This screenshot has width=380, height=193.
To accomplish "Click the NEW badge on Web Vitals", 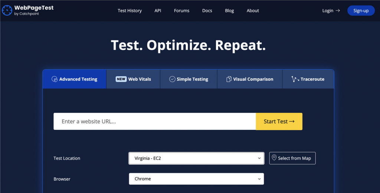I will pos(121,79).
